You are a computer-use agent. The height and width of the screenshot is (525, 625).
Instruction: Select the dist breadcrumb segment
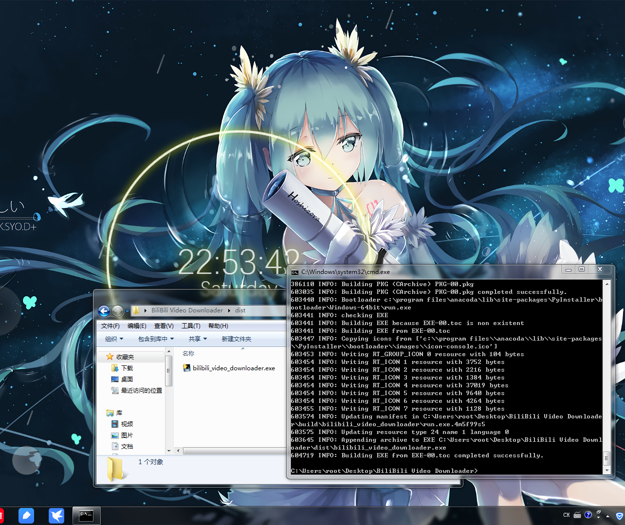[240, 310]
